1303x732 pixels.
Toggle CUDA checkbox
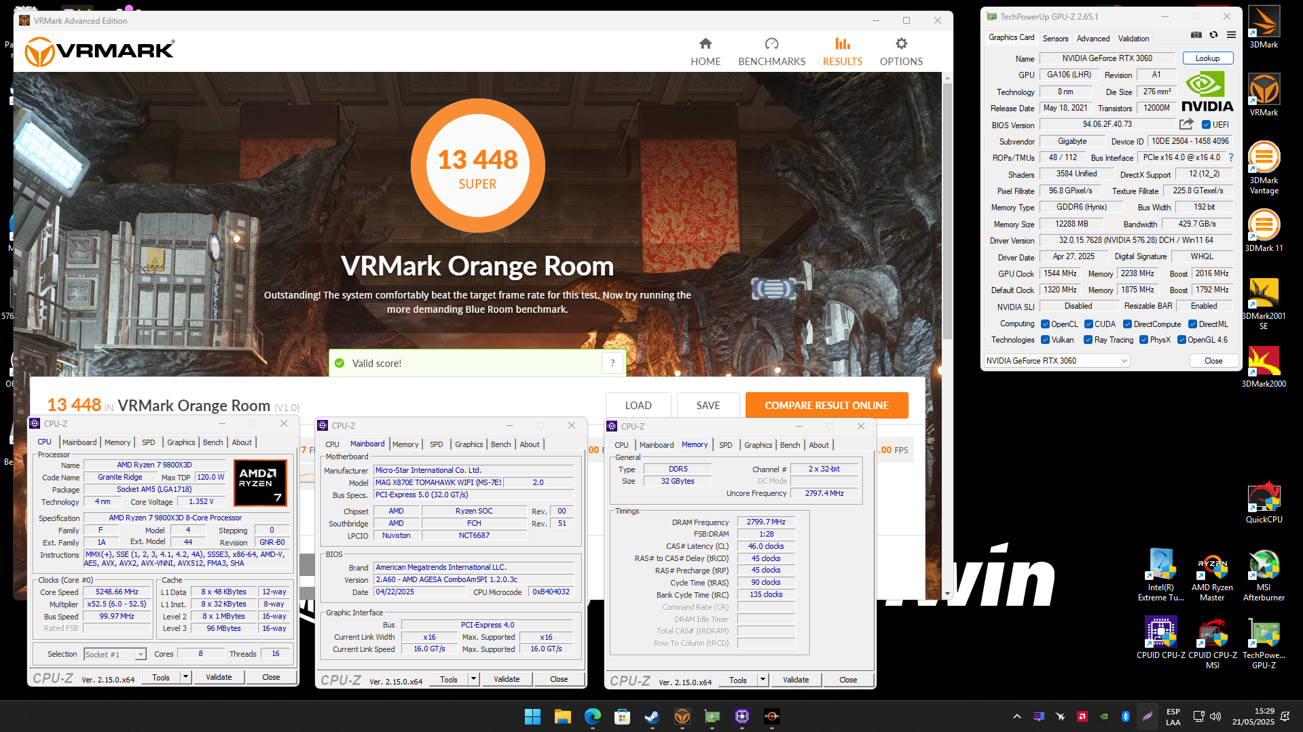point(1088,324)
